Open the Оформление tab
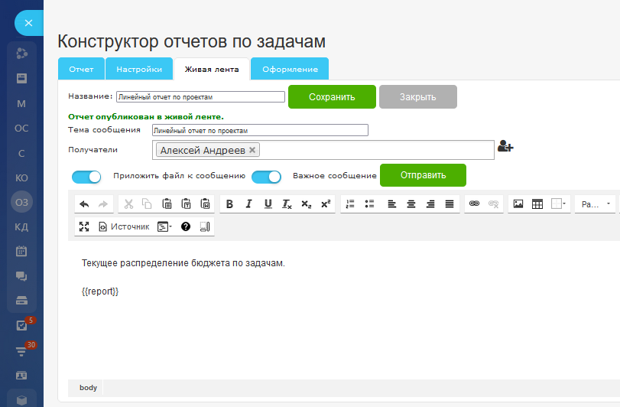The width and height of the screenshot is (620, 407). 290,69
